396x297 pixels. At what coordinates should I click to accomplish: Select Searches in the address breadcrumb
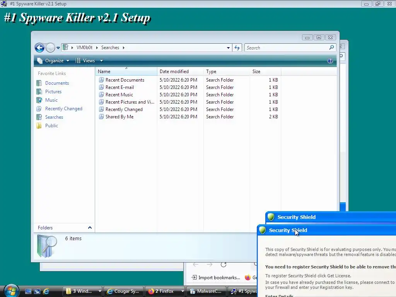(110, 48)
